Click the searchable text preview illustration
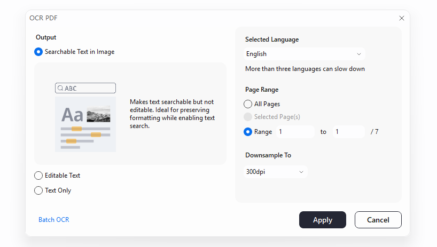Screen dimensions: 437x247 (85, 124)
